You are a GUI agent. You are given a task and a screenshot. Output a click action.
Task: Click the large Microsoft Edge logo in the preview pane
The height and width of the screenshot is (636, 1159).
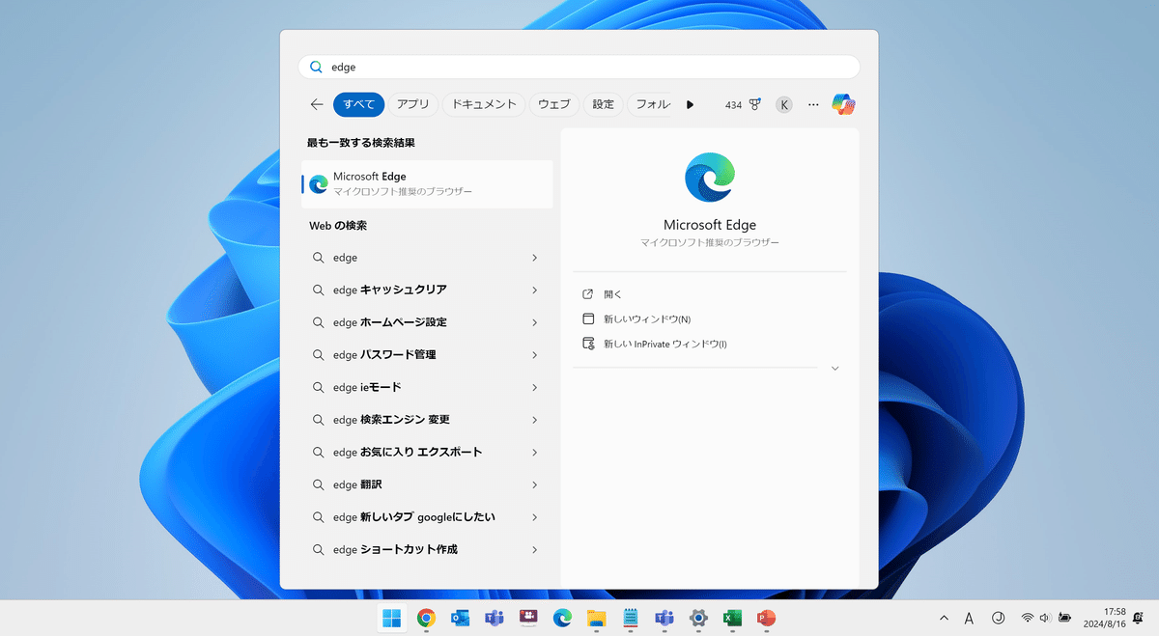(709, 177)
